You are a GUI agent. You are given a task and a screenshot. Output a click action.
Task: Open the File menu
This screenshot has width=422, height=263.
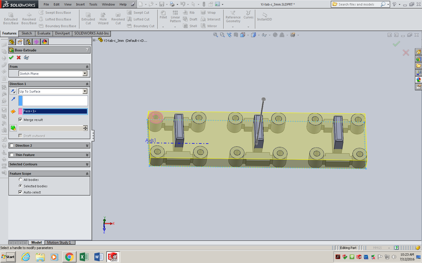46,4
